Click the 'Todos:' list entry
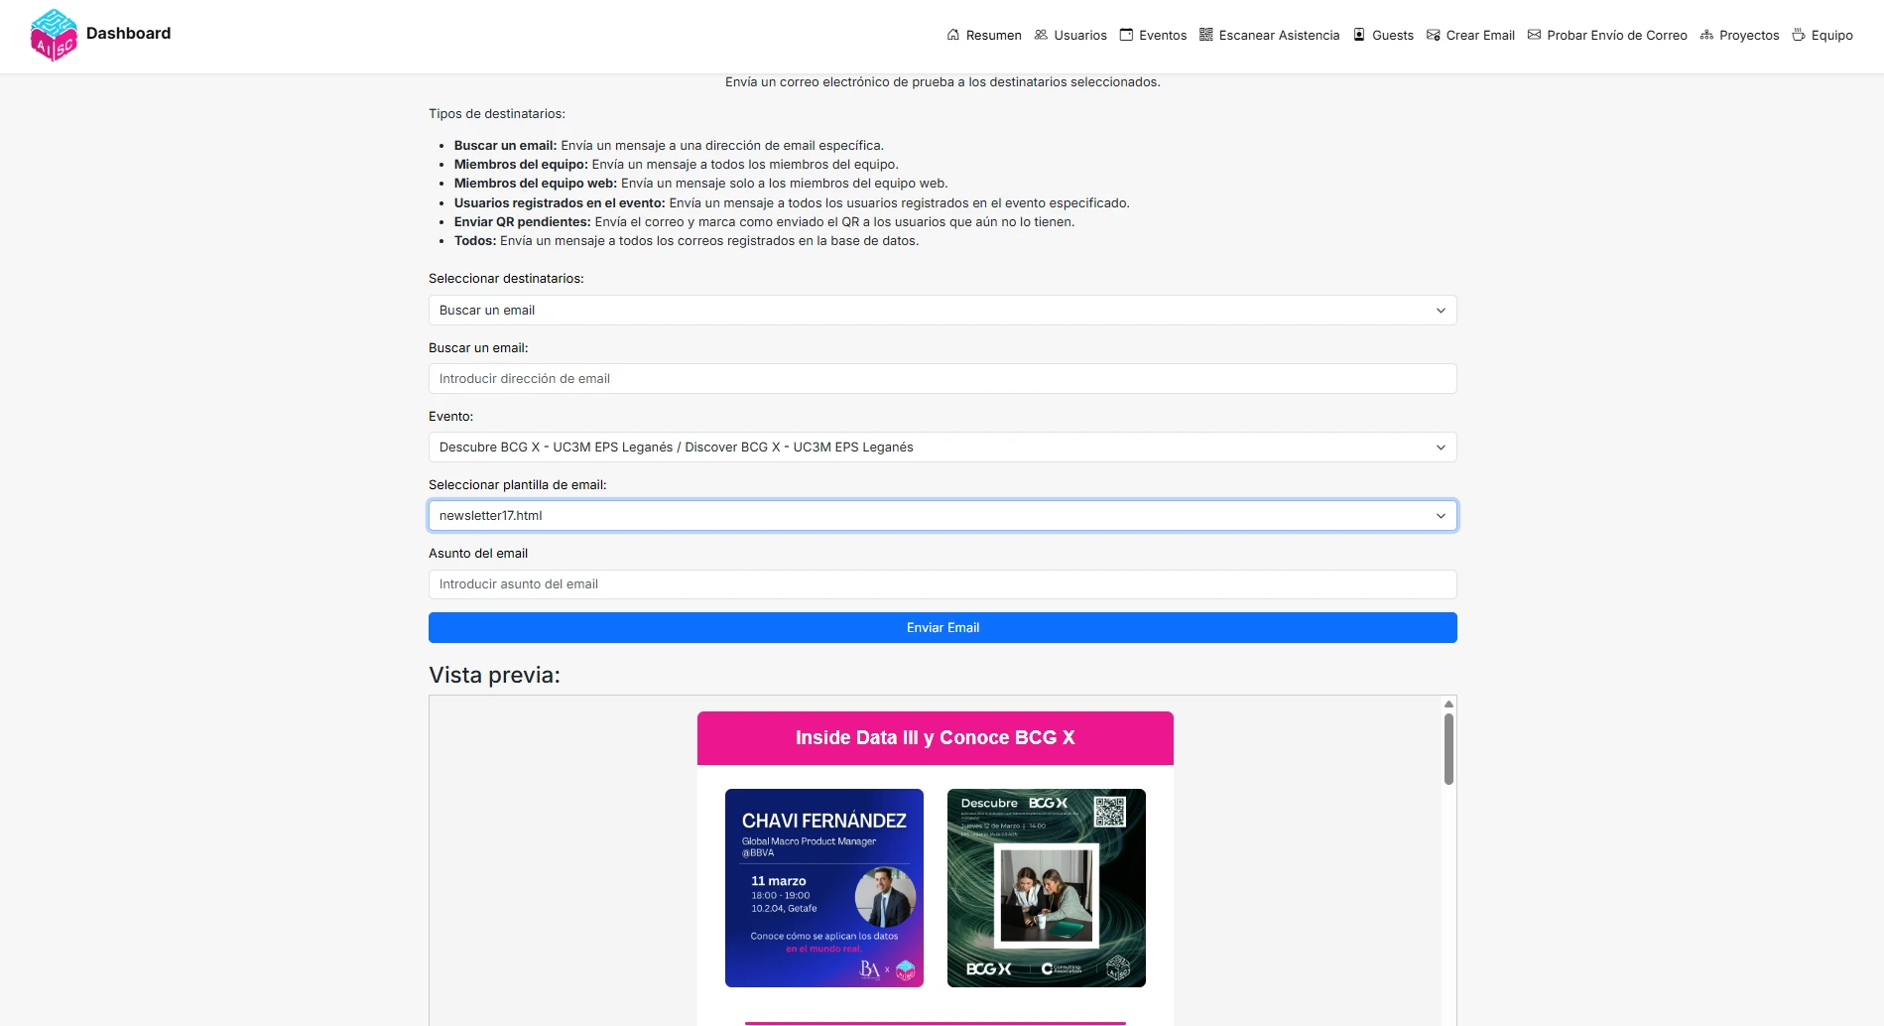The width and height of the screenshot is (1884, 1026). (x=687, y=241)
